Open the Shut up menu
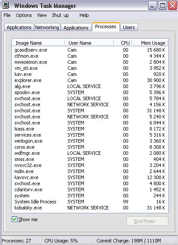The width and height of the screenshot is (178, 245). click(x=60, y=15)
